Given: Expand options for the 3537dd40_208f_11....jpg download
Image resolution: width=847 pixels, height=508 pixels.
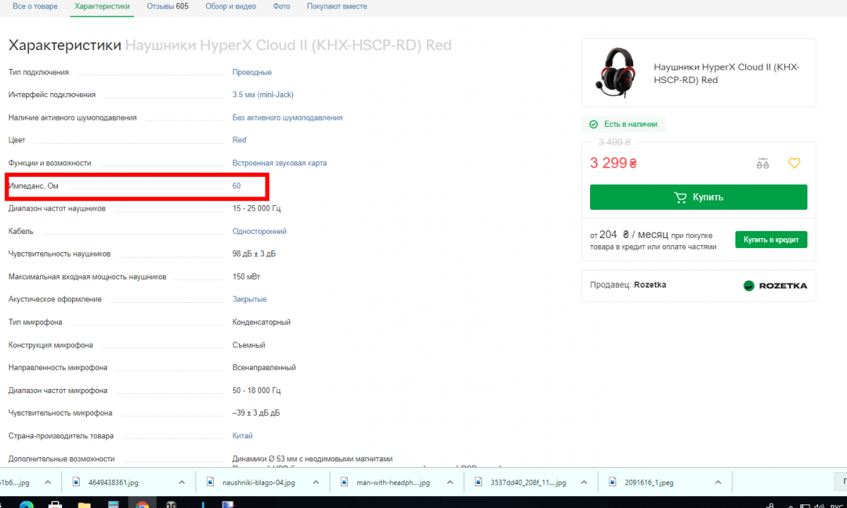Looking at the screenshot, I should coord(584,483).
